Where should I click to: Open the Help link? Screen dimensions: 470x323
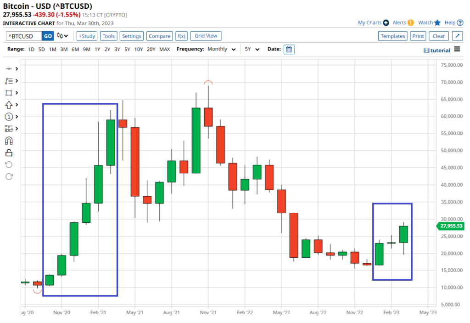pyautogui.click(x=450, y=23)
